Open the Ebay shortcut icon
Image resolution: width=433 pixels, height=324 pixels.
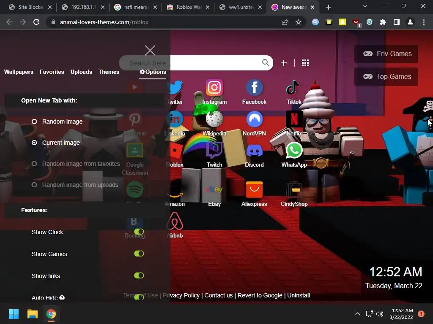pos(214,189)
